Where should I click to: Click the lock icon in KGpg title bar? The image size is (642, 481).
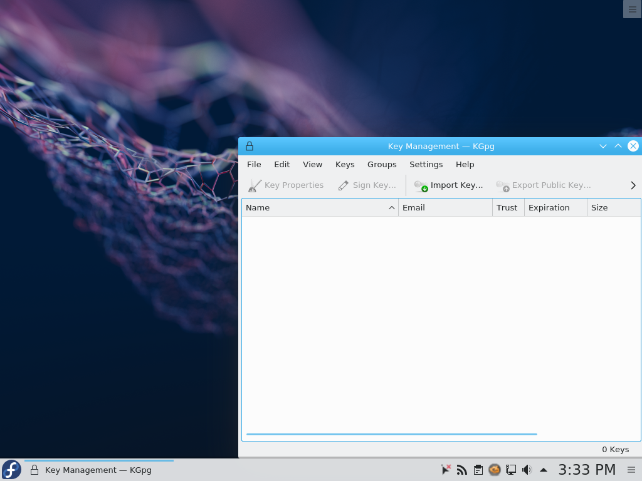coord(250,147)
